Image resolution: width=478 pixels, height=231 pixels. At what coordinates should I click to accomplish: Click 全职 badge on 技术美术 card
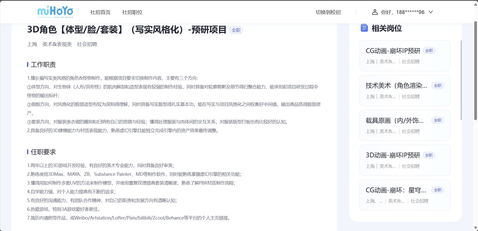coord(437,86)
